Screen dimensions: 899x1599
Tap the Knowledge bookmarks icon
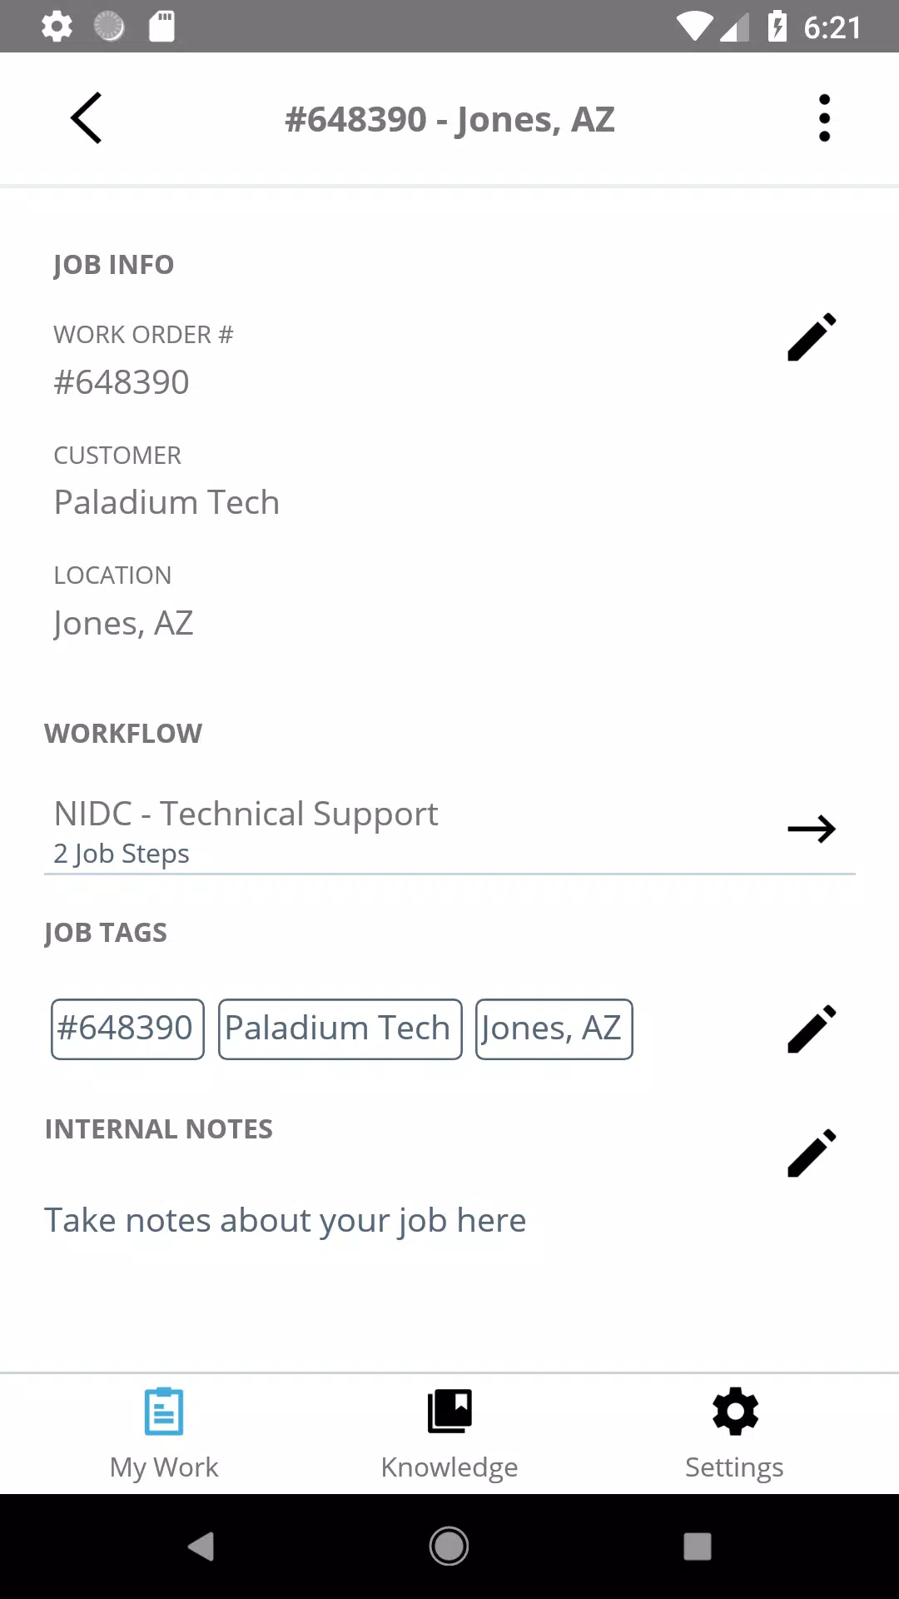coord(449,1412)
